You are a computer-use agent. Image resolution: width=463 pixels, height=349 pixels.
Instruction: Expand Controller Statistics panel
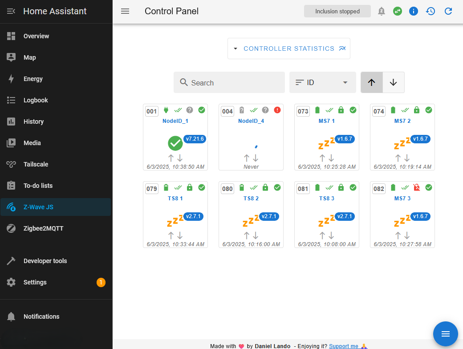[x=289, y=49]
